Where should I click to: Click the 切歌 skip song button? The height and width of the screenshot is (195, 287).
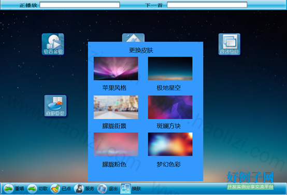click(x=37, y=189)
